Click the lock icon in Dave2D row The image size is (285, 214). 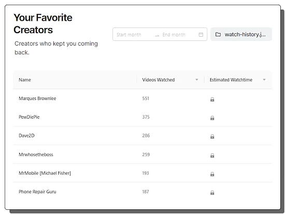point(212,136)
